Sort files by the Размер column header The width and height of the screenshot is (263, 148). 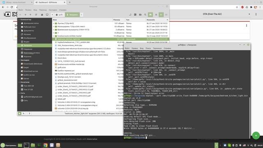coord(119,20)
